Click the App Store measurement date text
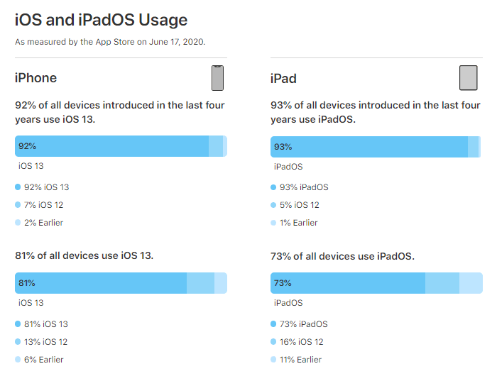The width and height of the screenshot is (497, 376). [x=110, y=42]
